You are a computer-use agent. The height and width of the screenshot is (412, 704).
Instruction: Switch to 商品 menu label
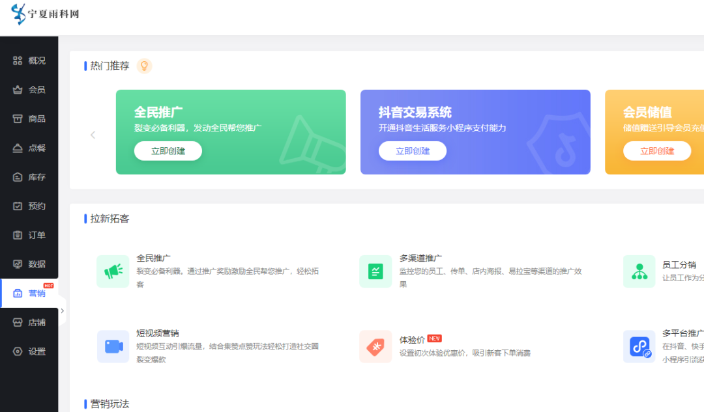click(37, 119)
